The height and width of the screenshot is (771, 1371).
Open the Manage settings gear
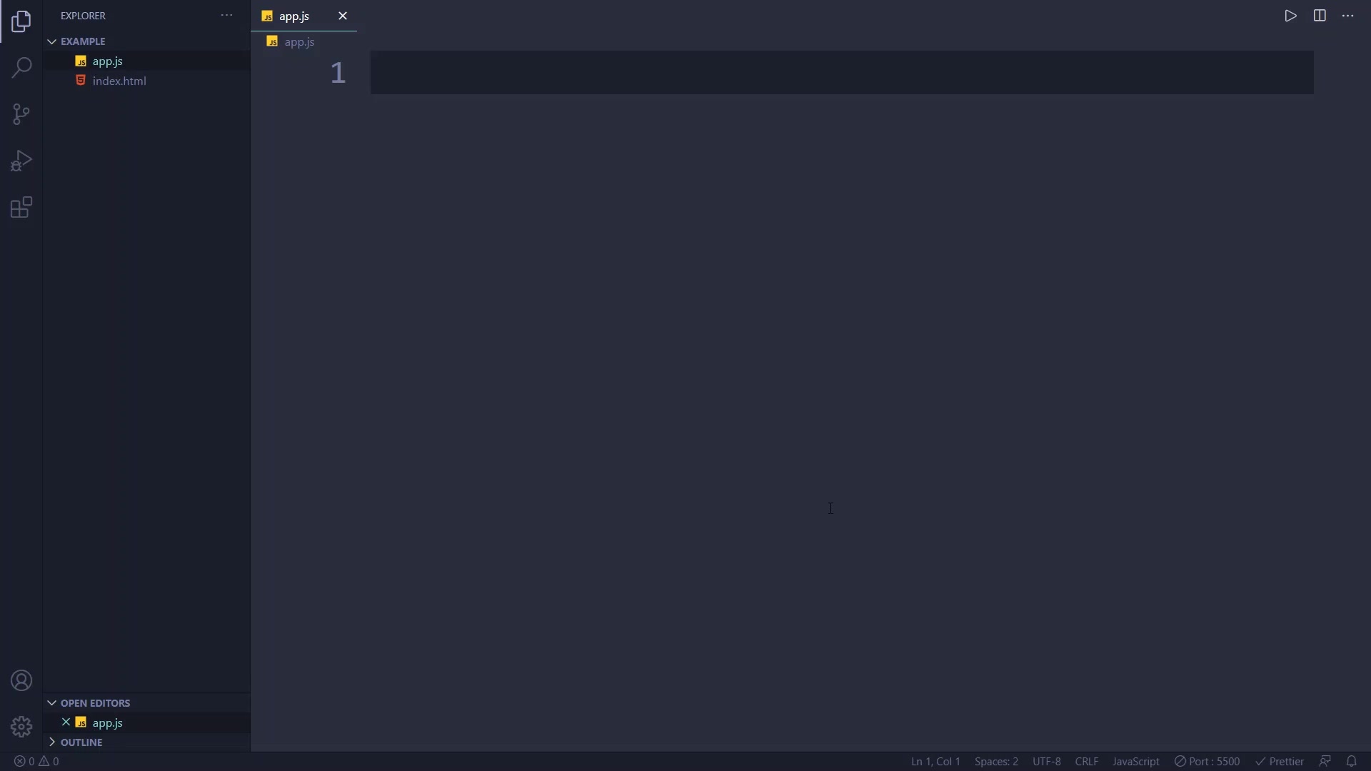pos(21,726)
